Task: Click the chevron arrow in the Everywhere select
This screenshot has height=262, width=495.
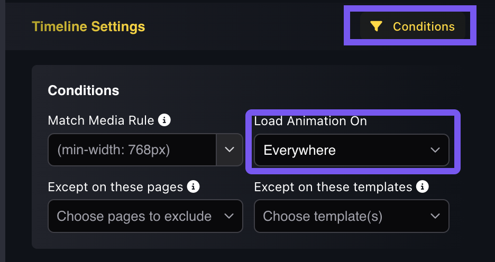Action: (435, 150)
